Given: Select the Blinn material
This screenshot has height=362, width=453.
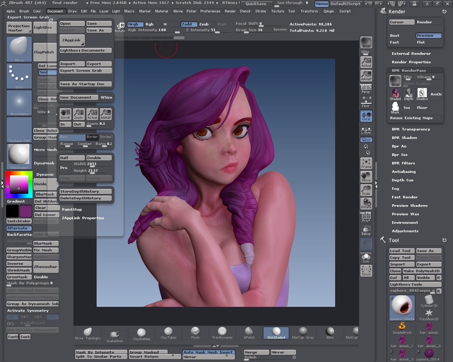Looking at the screenshot, I should (330, 333).
